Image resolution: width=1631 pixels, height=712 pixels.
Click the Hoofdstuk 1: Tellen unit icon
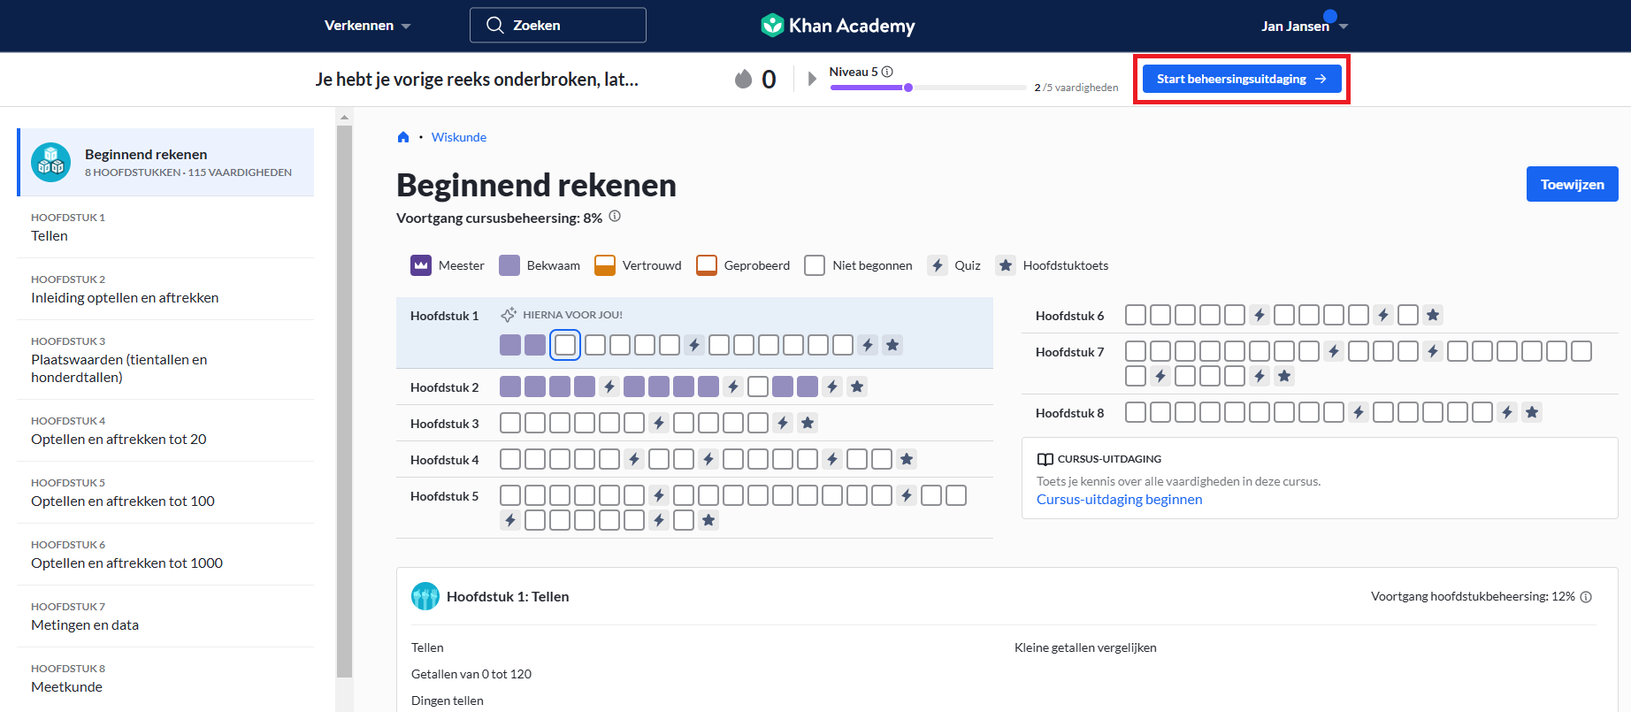425,596
